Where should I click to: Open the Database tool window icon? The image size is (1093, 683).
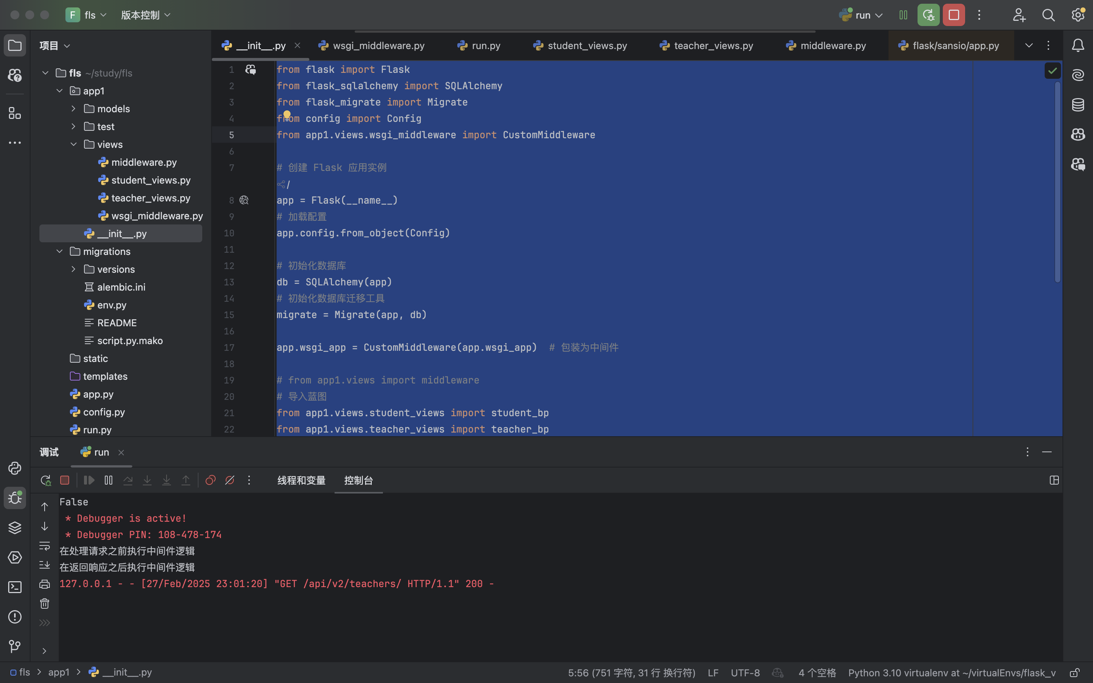click(x=1078, y=104)
